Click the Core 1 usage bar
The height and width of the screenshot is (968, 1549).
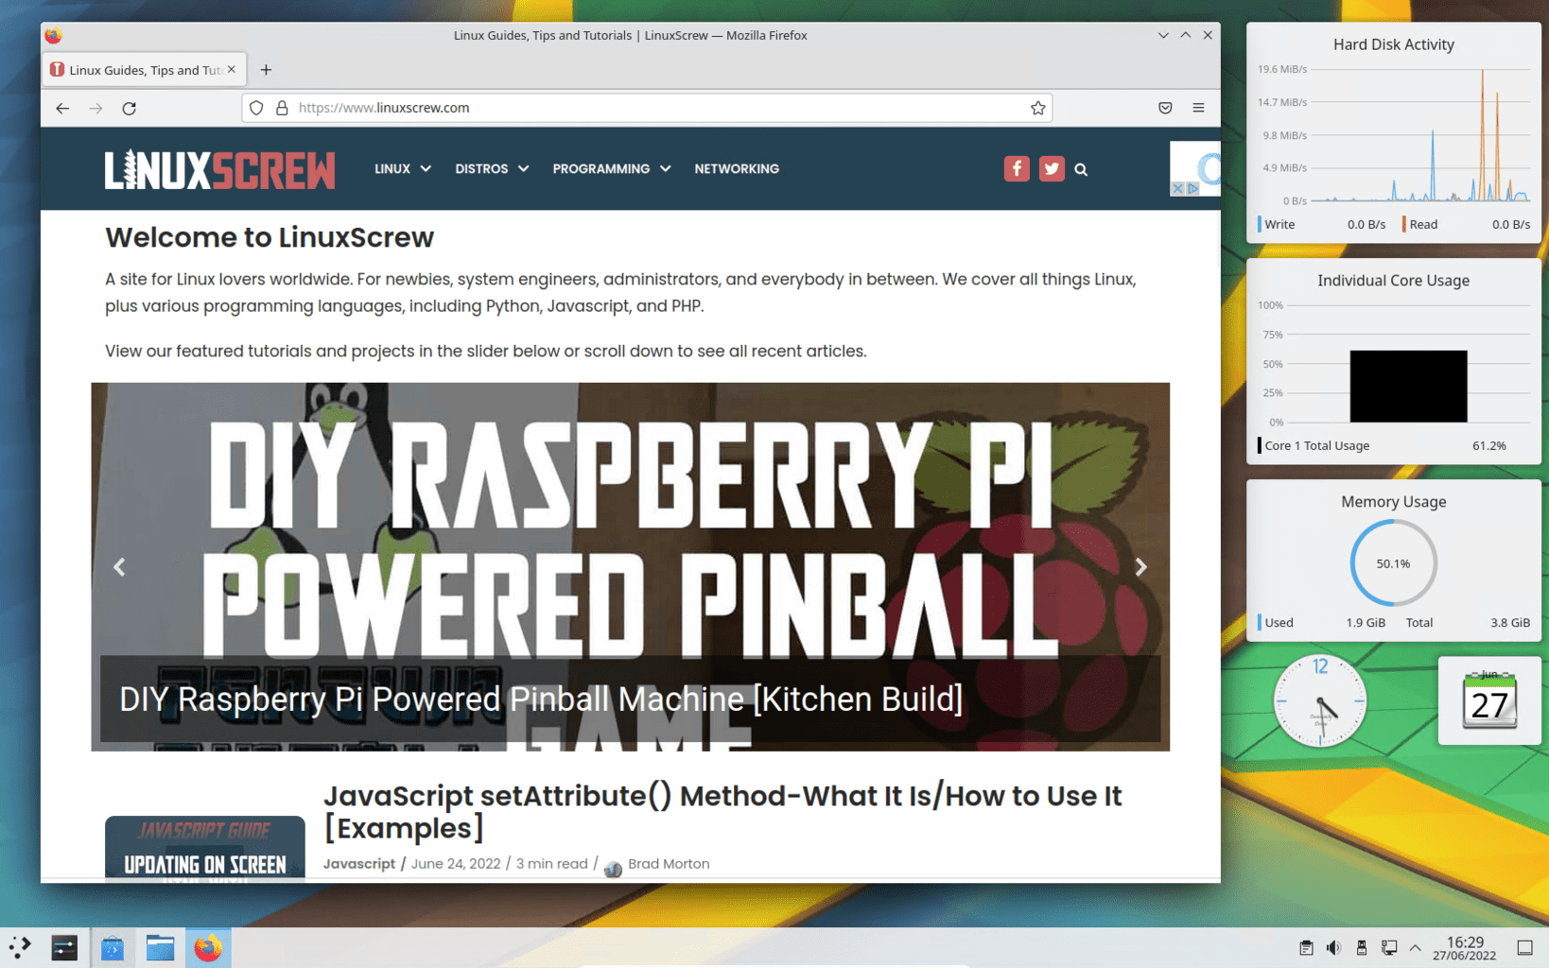point(1408,387)
